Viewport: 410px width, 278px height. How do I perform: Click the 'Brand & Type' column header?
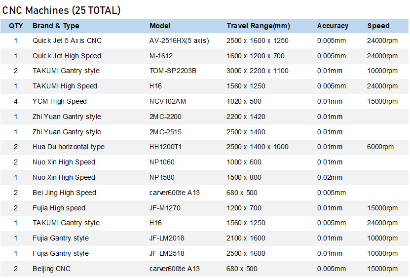click(56, 26)
